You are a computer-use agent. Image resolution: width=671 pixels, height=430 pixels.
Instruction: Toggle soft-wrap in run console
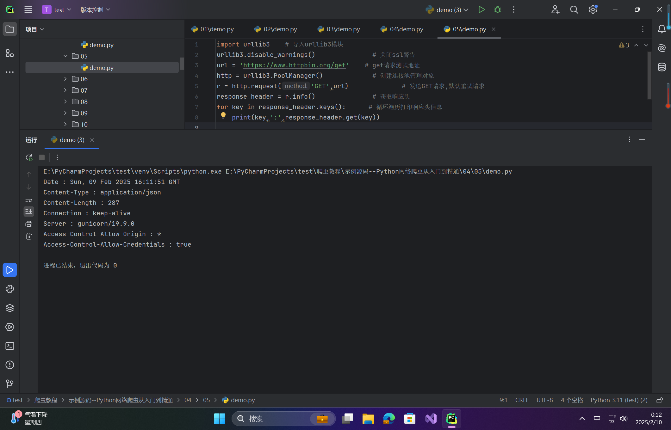pyautogui.click(x=29, y=200)
